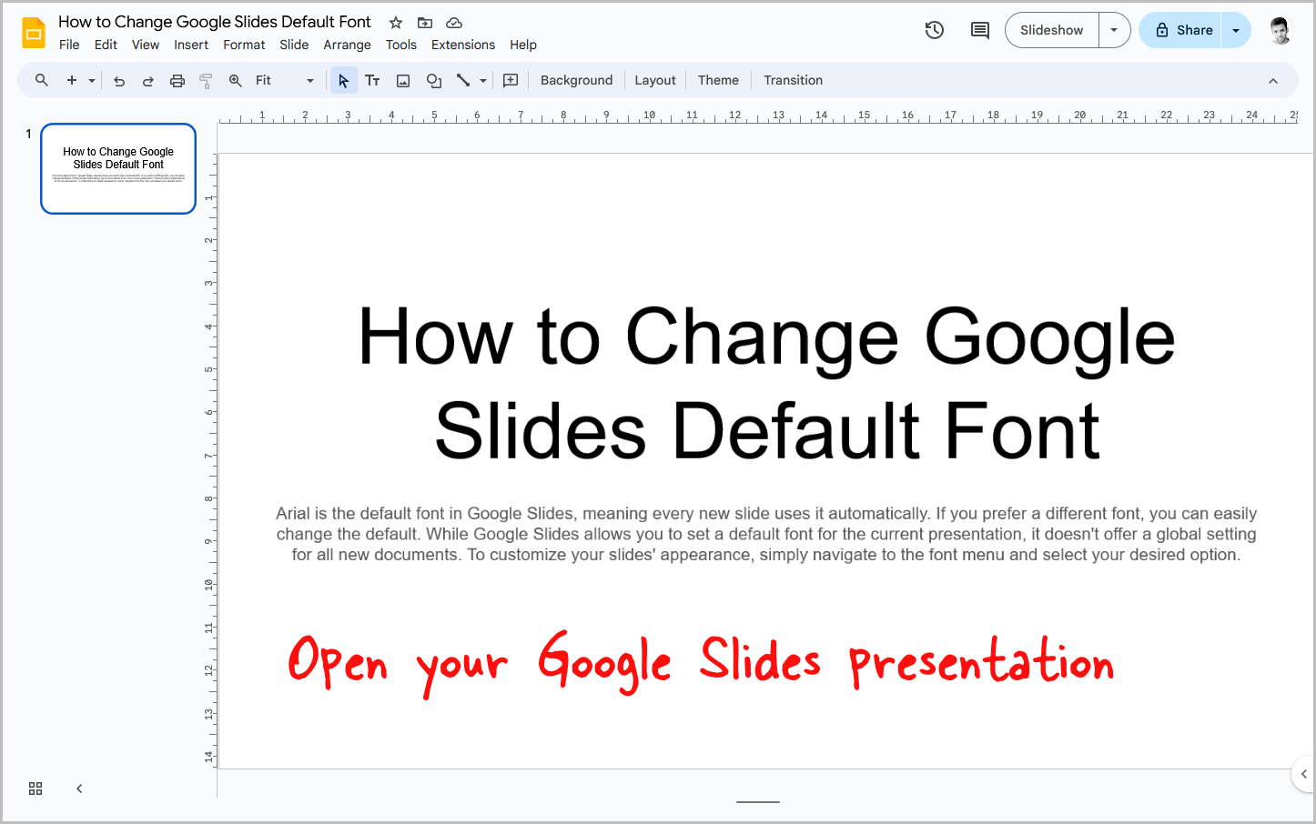Check the cloud save status icon
Viewport: 1316px width, 824px height.
click(x=454, y=23)
